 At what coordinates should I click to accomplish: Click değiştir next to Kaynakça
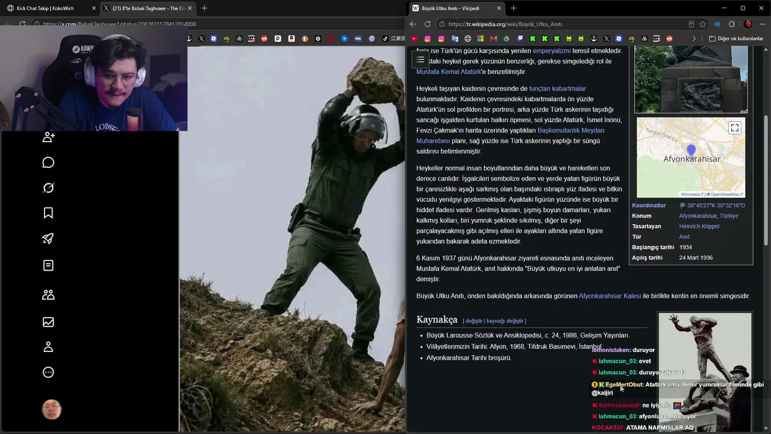click(x=474, y=321)
